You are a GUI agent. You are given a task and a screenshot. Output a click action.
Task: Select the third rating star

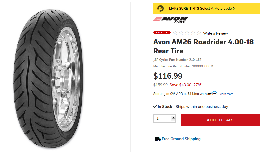pos(187,33)
